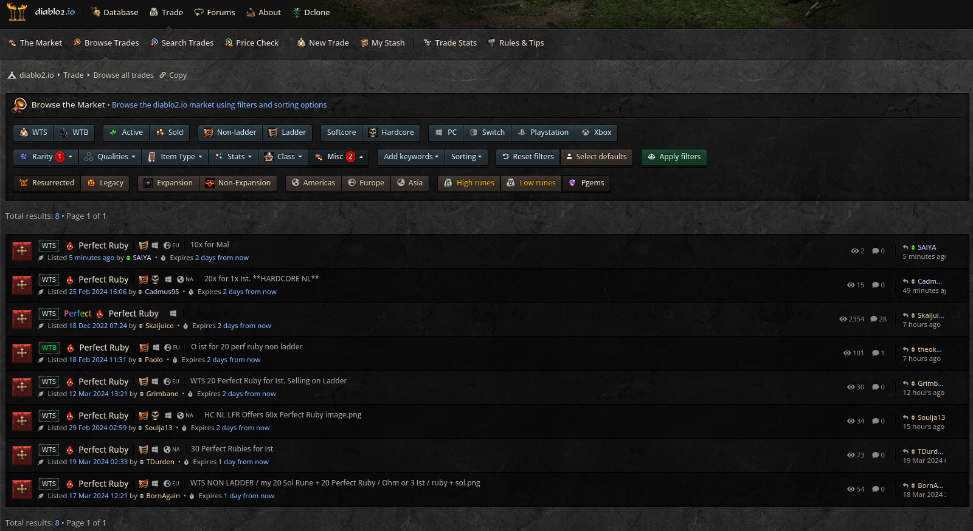Enable the WTB filter toggle
The image size is (973, 531).
tap(74, 132)
